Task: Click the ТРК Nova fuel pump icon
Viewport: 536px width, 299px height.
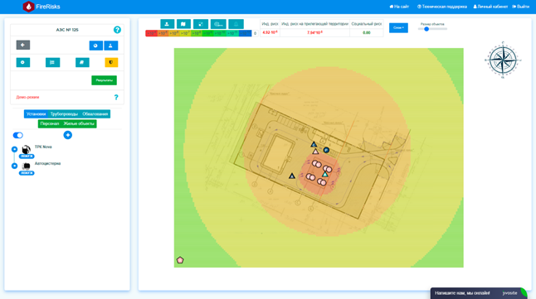Action: coord(27,149)
